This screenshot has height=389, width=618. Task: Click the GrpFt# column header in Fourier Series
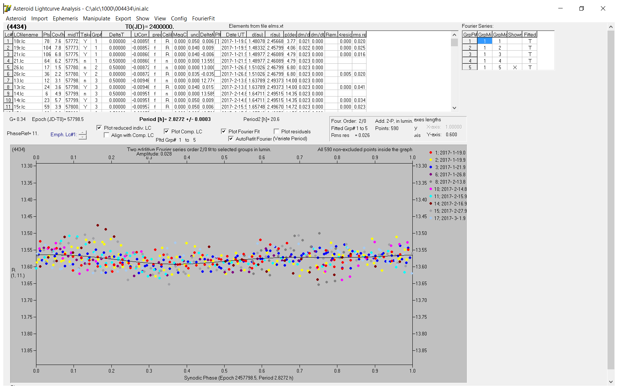point(470,35)
